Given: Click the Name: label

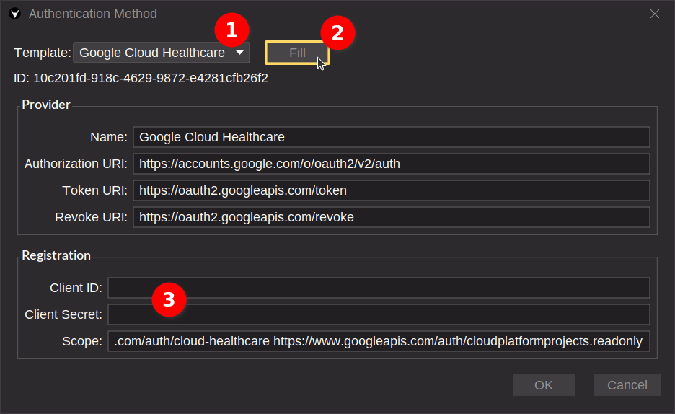Looking at the screenshot, I should 108,137.
